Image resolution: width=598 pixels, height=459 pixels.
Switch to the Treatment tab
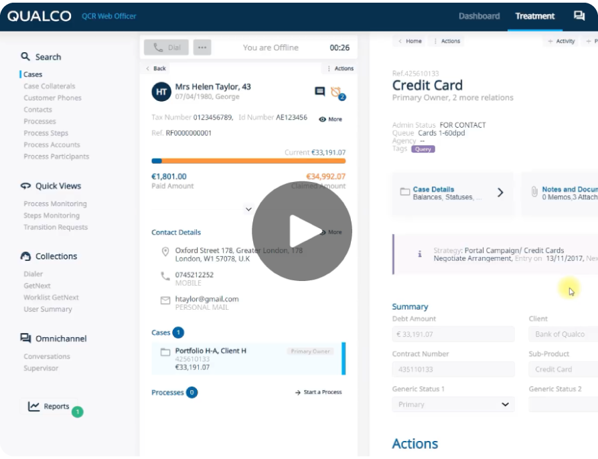[x=534, y=15]
